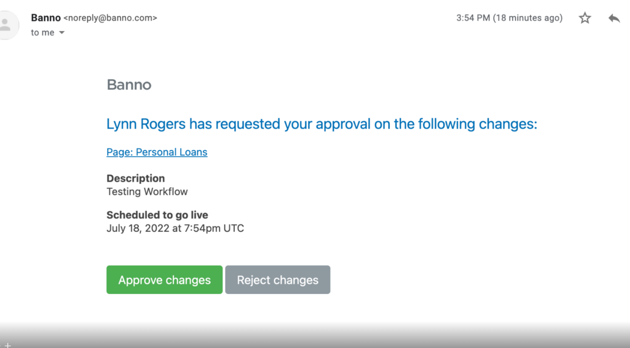The width and height of the screenshot is (630, 348).
Task: Click the "(18 minutes ago)" text
Action: (x=528, y=18)
